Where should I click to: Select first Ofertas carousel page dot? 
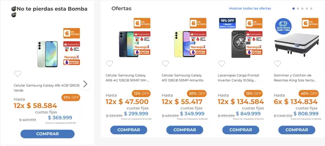click(x=294, y=8)
